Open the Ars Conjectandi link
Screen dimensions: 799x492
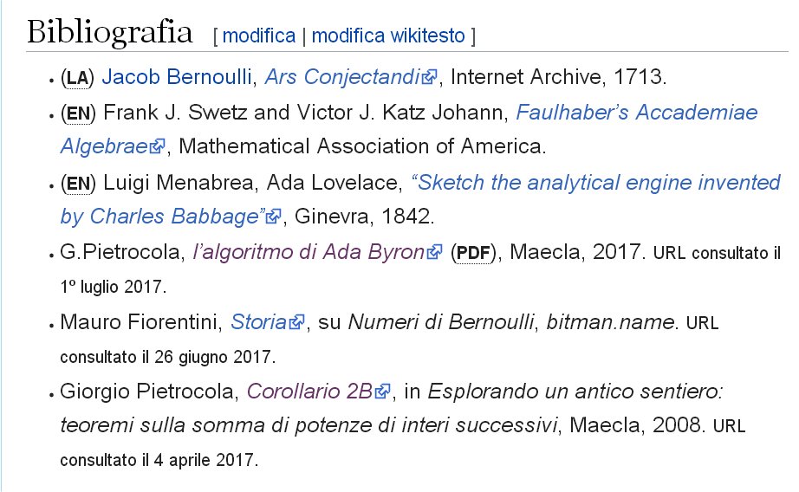343,77
